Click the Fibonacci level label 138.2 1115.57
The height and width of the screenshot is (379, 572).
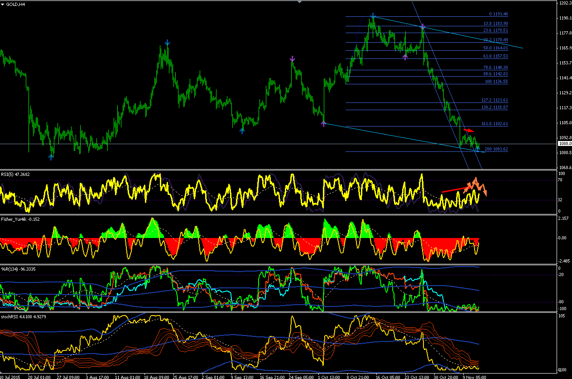click(495, 107)
